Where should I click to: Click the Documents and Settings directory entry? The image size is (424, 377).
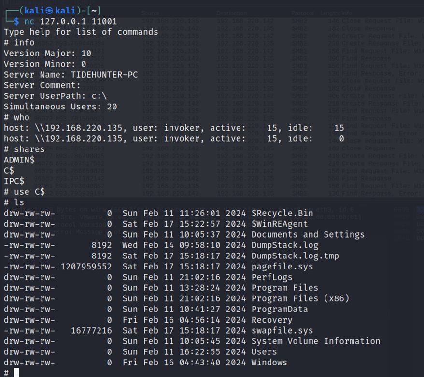click(x=308, y=234)
